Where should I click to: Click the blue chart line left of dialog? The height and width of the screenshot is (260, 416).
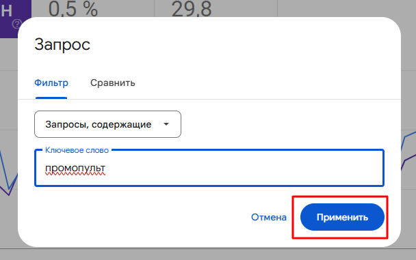5,169
